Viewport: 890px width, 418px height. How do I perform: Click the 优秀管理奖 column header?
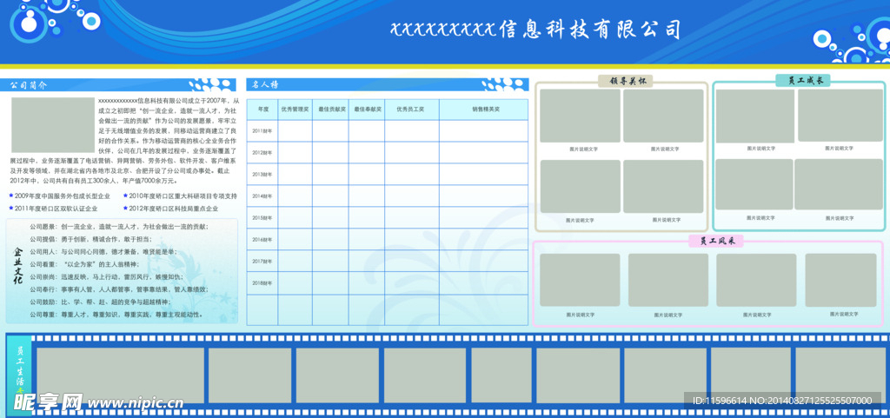click(x=295, y=109)
